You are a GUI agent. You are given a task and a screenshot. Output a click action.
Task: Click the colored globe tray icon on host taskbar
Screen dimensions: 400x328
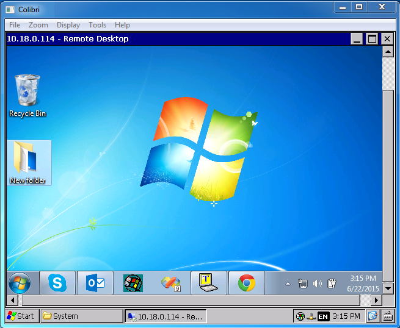(300, 316)
